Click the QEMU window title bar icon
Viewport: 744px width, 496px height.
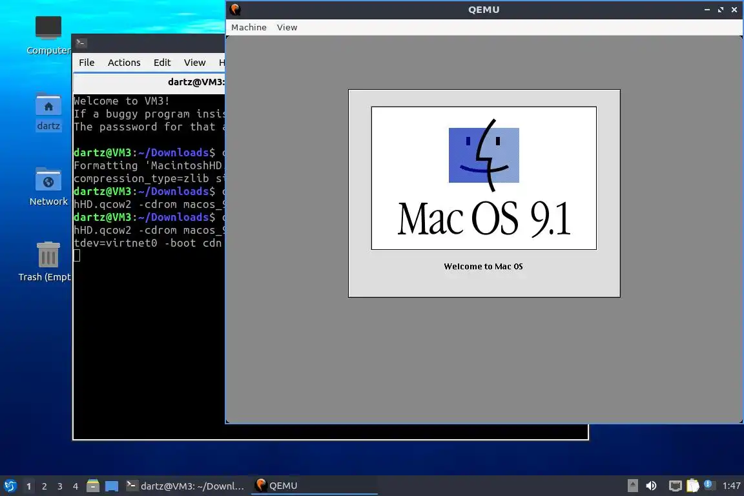235,10
